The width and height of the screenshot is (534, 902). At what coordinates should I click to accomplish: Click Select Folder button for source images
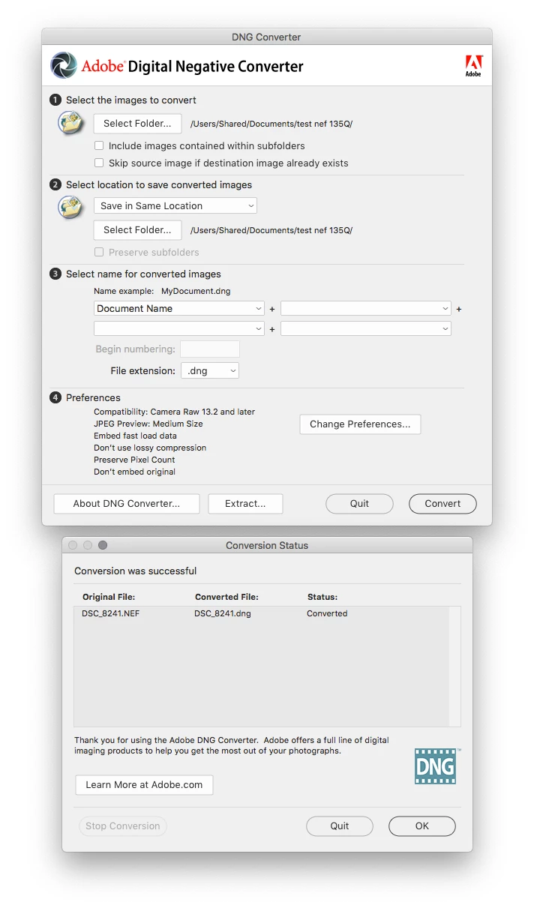[x=138, y=124]
